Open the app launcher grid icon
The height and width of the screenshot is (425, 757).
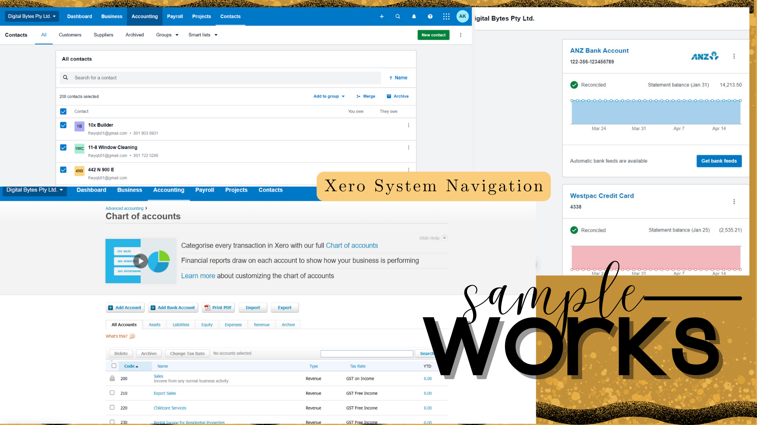pos(446,17)
